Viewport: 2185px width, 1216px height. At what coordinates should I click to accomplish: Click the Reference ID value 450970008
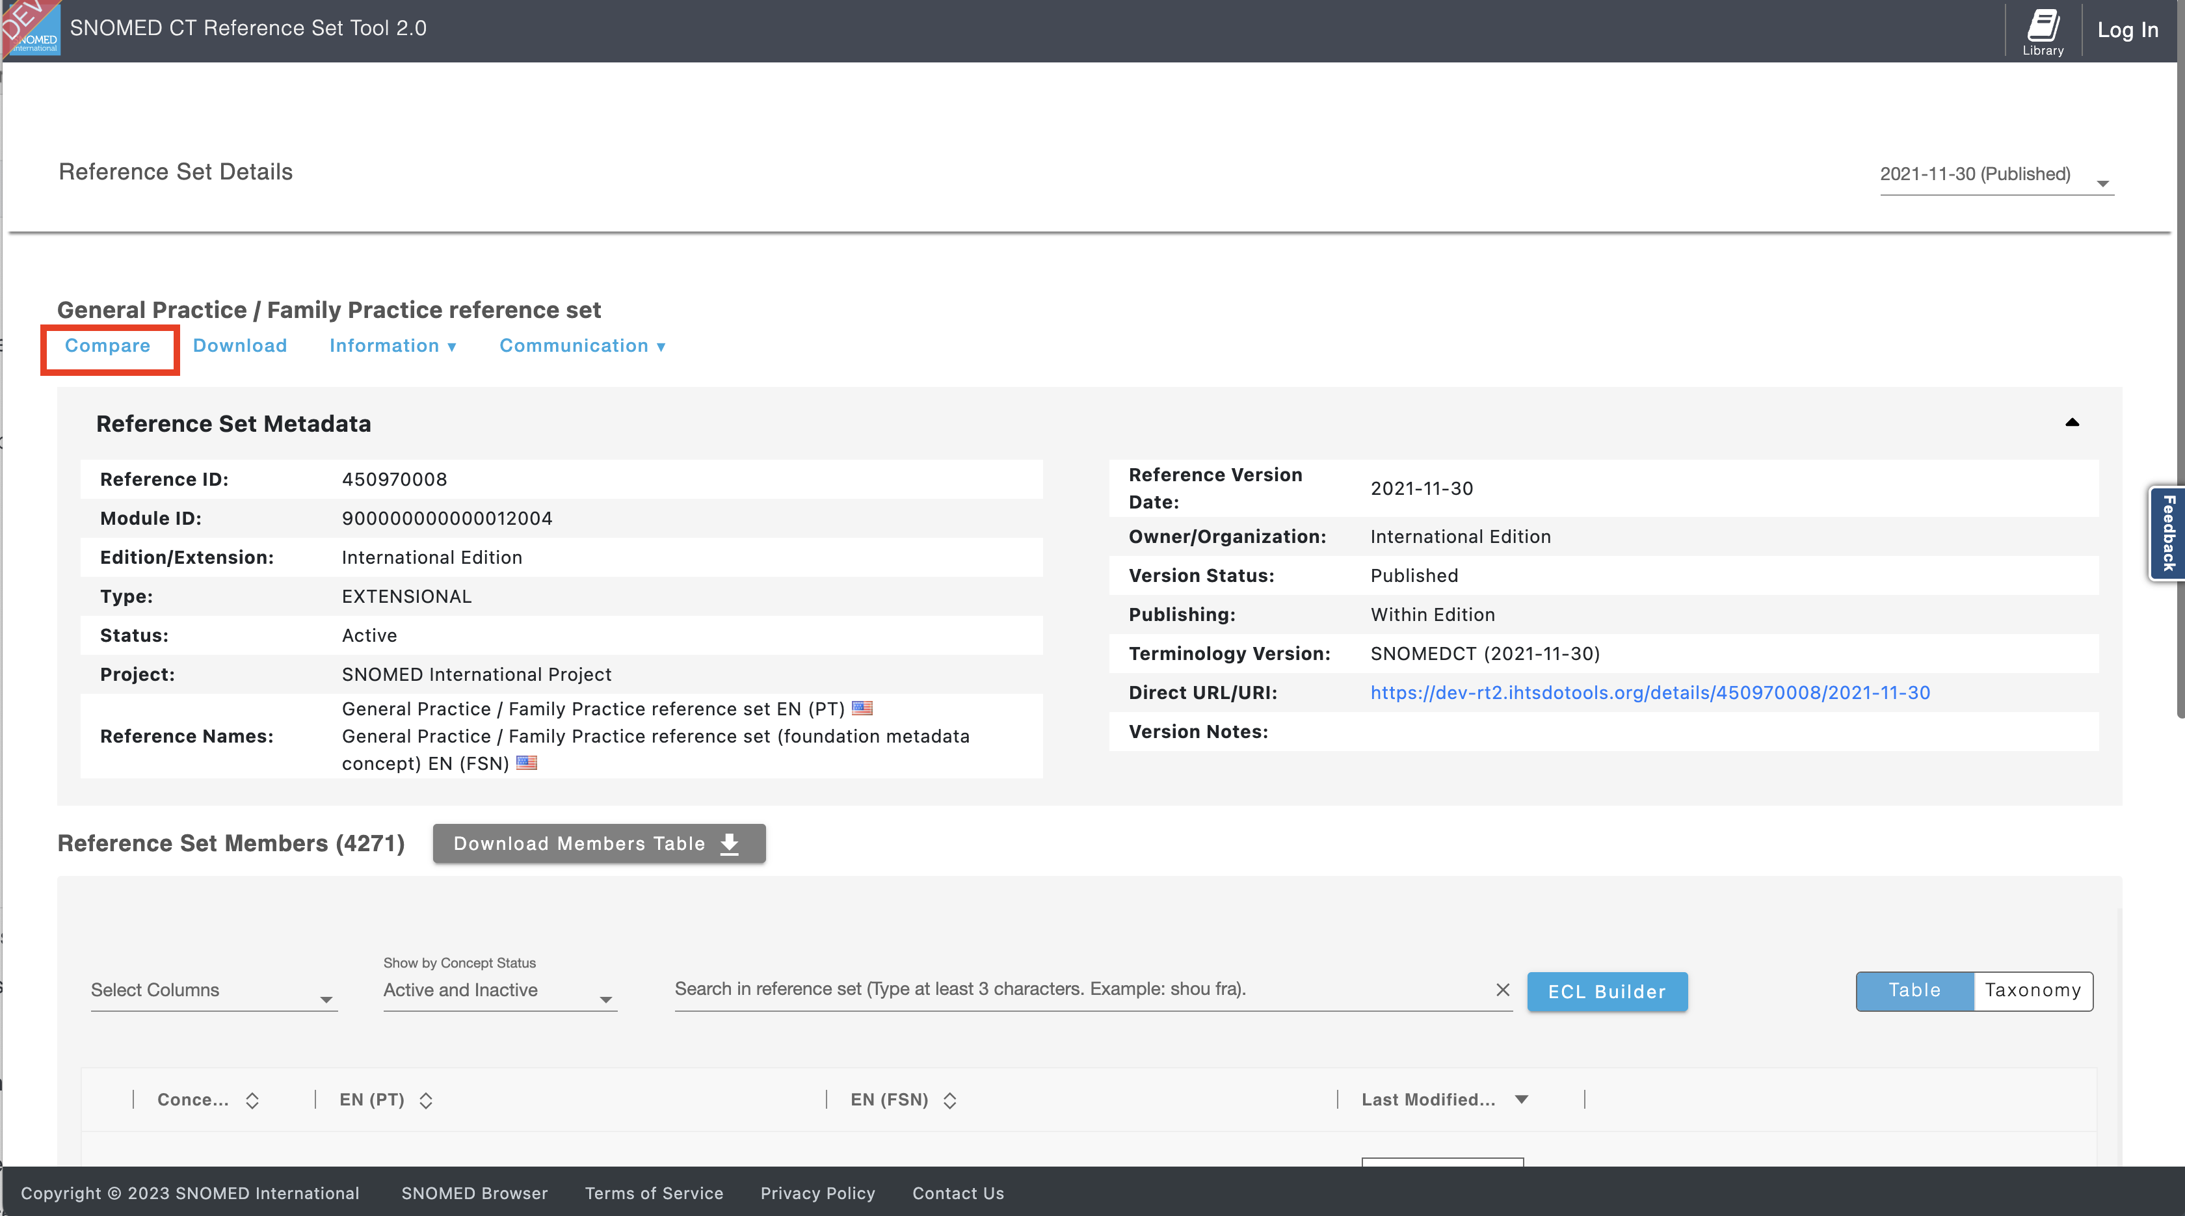395,480
